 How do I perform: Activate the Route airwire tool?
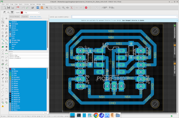3,40
